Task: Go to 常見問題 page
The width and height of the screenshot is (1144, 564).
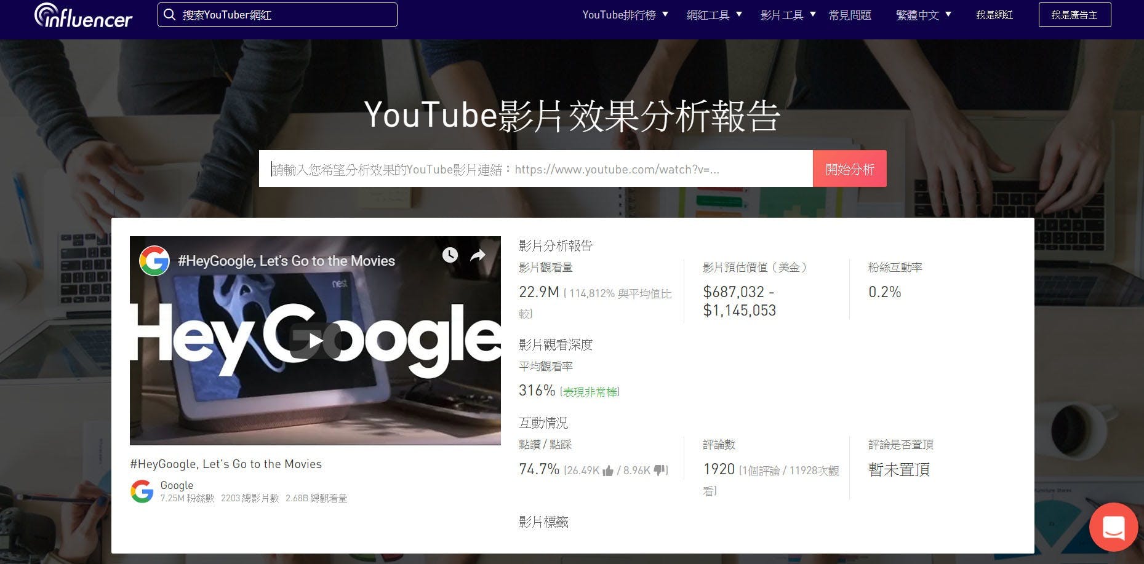Action: [x=850, y=15]
